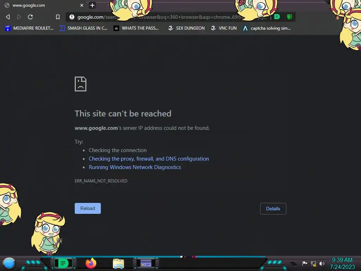Click the Details button
This screenshot has height=271, width=361.
tap(273, 209)
